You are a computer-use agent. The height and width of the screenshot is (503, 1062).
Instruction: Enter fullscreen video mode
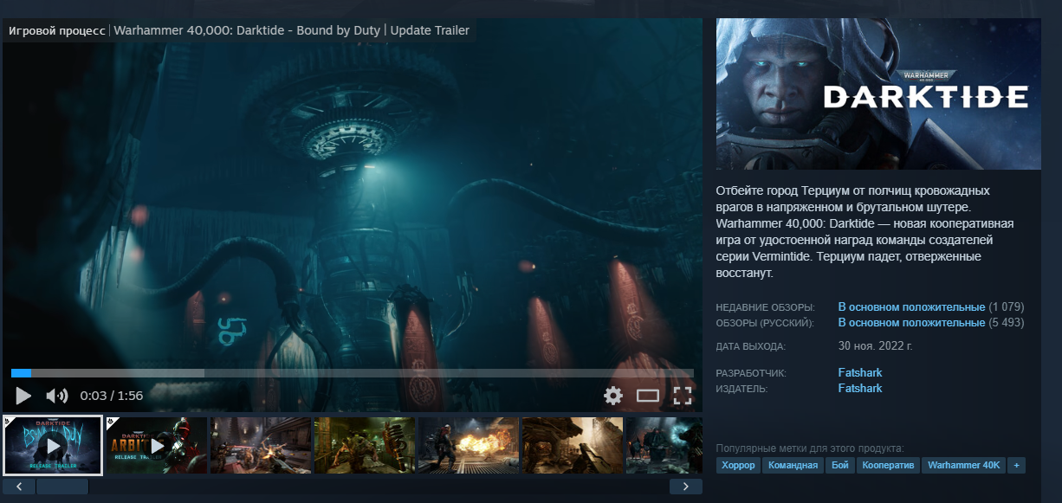click(683, 397)
